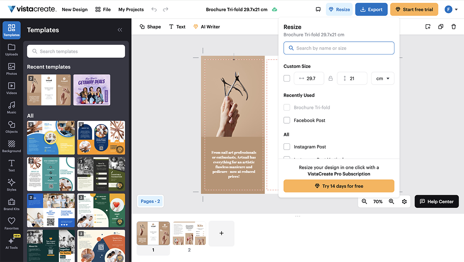464x262 pixels.
Task: Select the Objects panel
Action: 11,126
